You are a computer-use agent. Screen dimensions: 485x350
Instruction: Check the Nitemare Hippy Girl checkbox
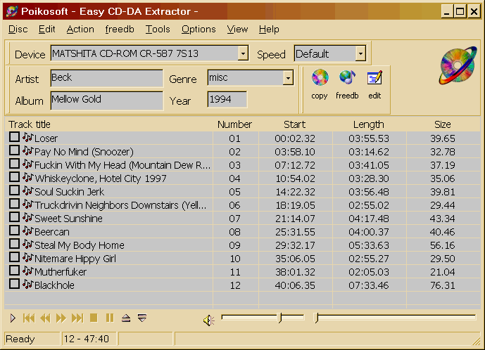[14, 257]
